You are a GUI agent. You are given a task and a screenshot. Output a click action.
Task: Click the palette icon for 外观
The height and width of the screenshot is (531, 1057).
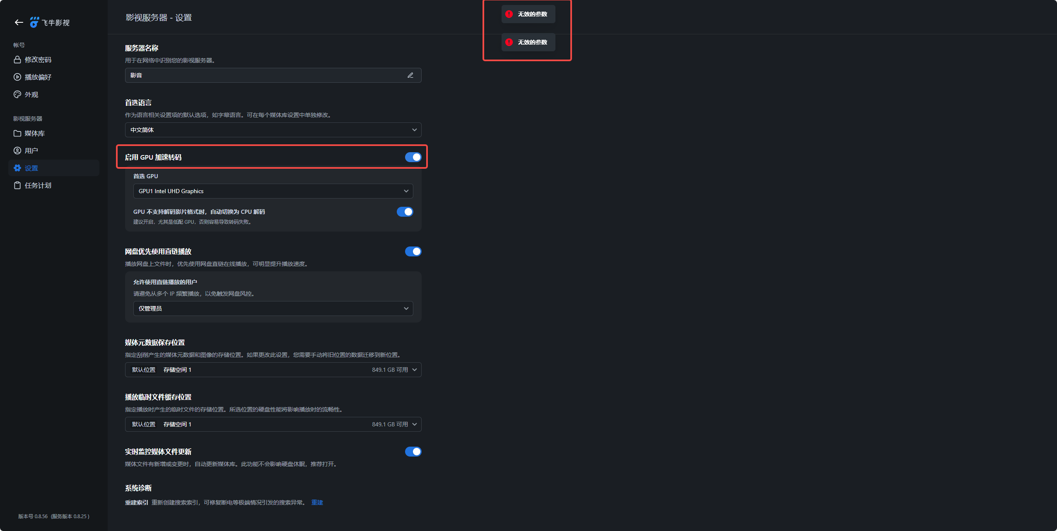click(17, 94)
